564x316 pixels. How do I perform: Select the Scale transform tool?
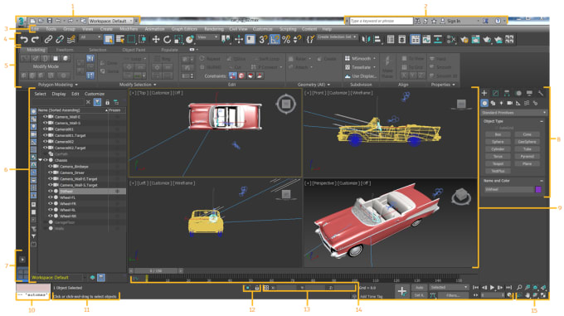(178, 40)
